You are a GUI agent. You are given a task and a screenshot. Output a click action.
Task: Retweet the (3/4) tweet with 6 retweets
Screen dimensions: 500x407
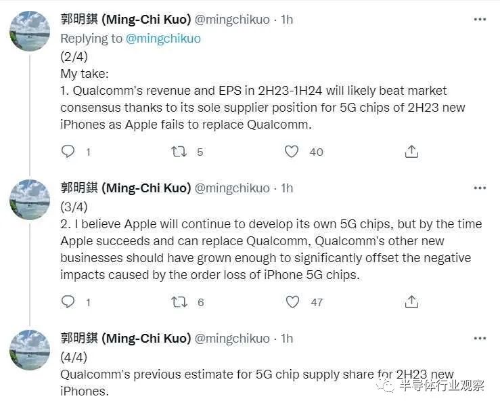(x=179, y=301)
